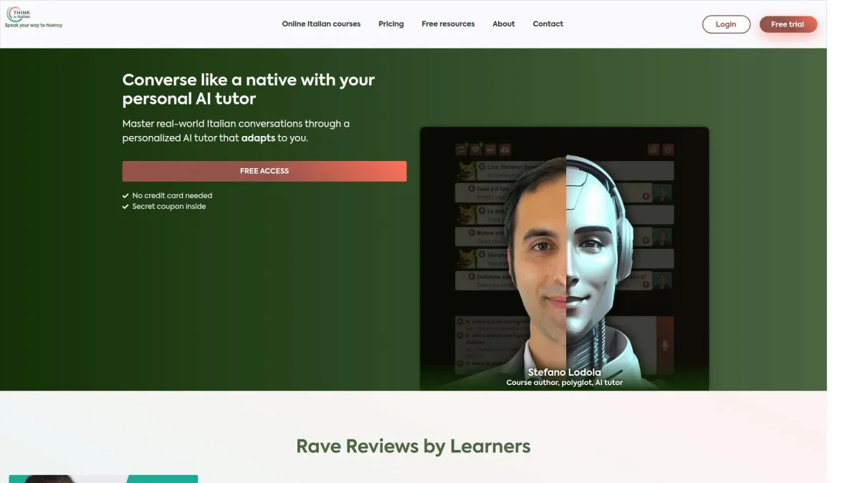Click the cloud download icon in the tutor preview

tap(505, 150)
